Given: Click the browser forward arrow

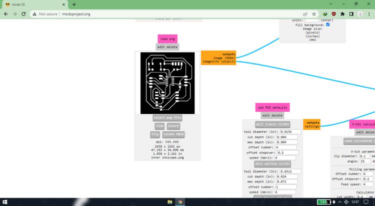Looking at the screenshot, I should coord(15,14).
